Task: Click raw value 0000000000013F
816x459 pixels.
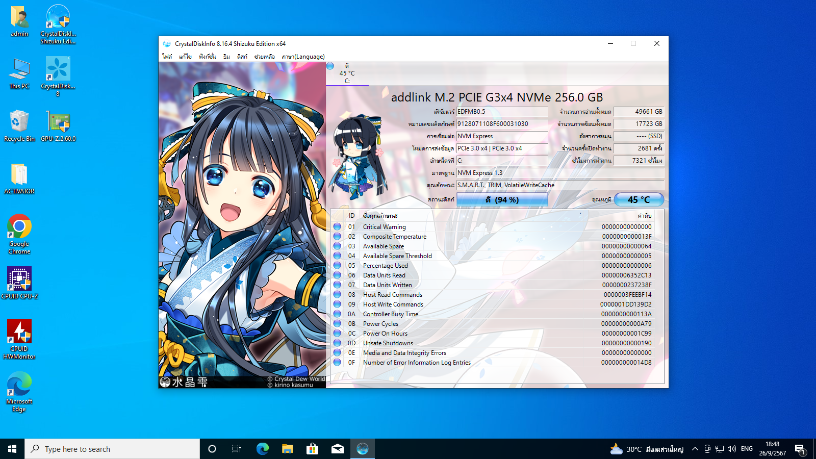Action: (x=627, y=237)
